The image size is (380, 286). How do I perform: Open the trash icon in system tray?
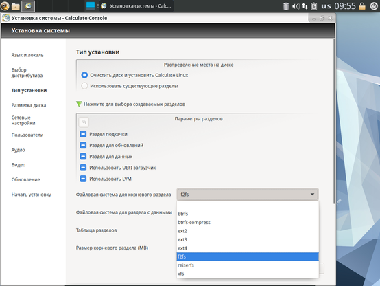click(x=286, y=6)
